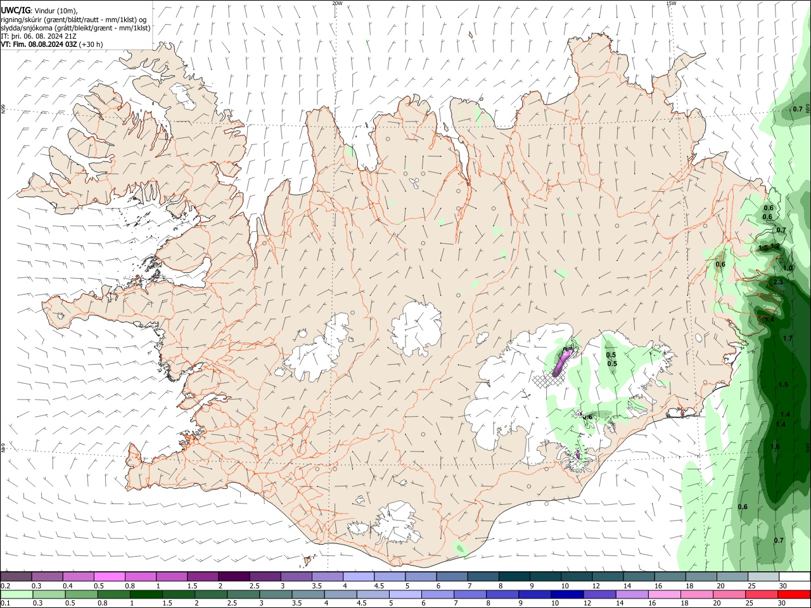This screenshot has width=811, height=608.
Task: Click the '30' label in the upper legend row
Action: pyautogui.click(x=782, y=586)
